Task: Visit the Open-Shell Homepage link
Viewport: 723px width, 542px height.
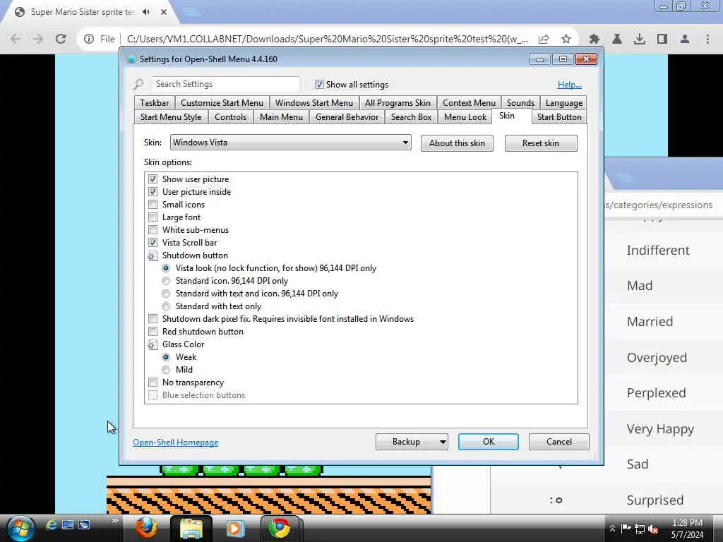Action: pos(175,442)
